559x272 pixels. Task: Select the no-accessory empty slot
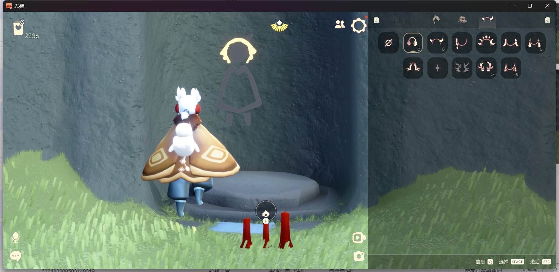tap(388, 43)
